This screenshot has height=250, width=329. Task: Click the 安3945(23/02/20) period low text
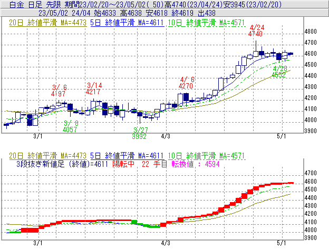tap(252, 5)
